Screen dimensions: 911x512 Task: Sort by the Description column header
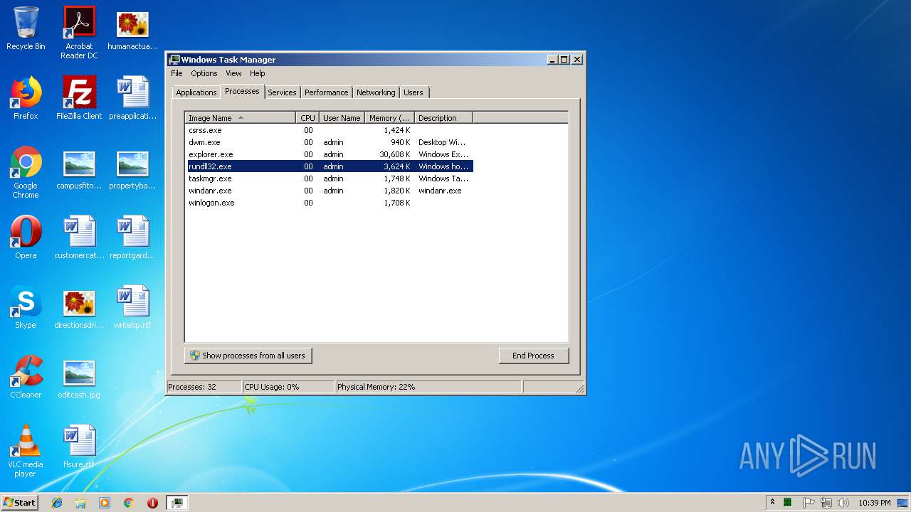443,118
